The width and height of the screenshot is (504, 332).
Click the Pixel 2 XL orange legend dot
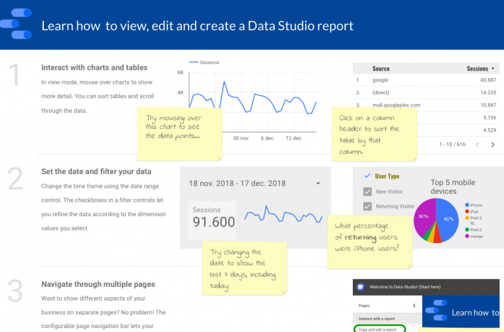467,218
